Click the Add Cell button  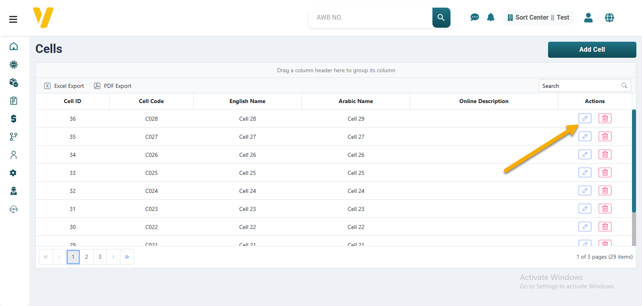click(591, 50)
